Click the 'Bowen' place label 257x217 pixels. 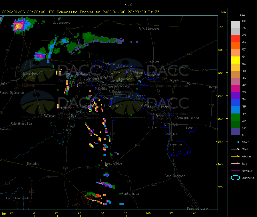[190, 128]
